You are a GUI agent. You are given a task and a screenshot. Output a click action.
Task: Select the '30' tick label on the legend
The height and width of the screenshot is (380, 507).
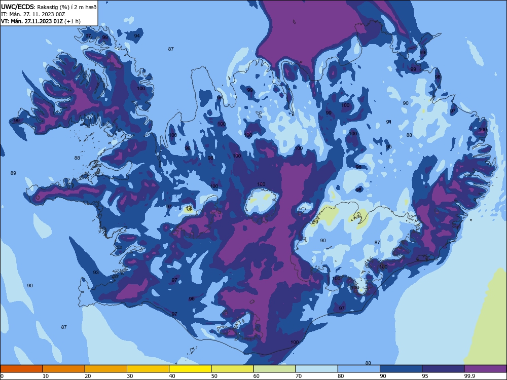pos(130,376)
